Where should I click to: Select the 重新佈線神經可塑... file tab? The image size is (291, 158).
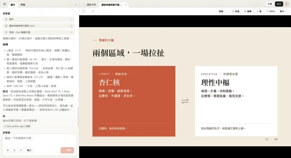[x=111, y=5]
